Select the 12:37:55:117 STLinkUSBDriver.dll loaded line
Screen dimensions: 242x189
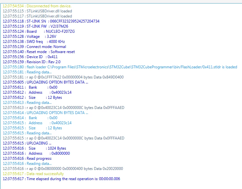(x=37, y=16)
